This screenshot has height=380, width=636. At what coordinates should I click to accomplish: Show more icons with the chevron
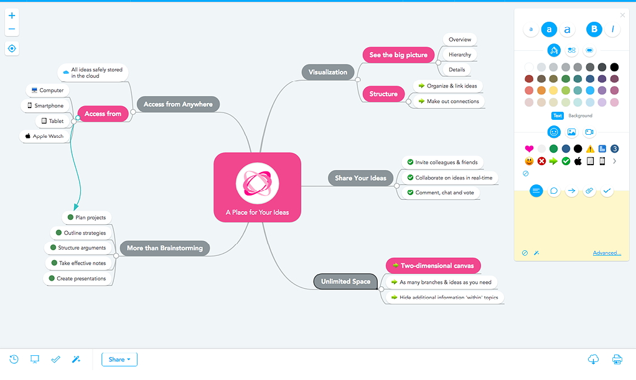[614, 161]
